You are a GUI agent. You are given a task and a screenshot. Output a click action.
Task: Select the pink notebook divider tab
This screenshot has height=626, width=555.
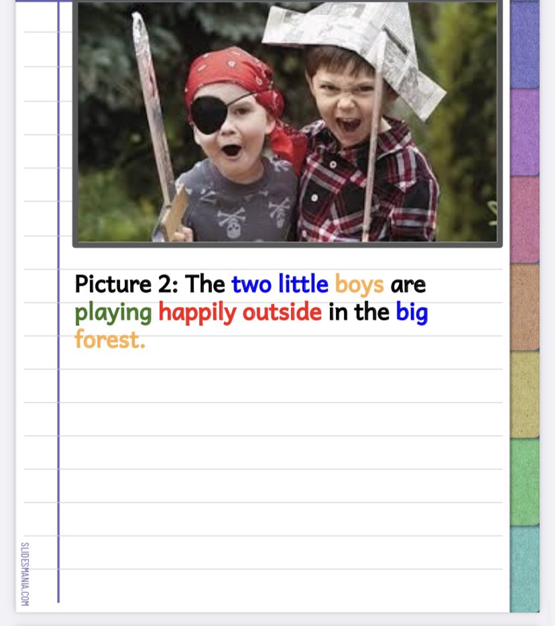coord(525,219)
